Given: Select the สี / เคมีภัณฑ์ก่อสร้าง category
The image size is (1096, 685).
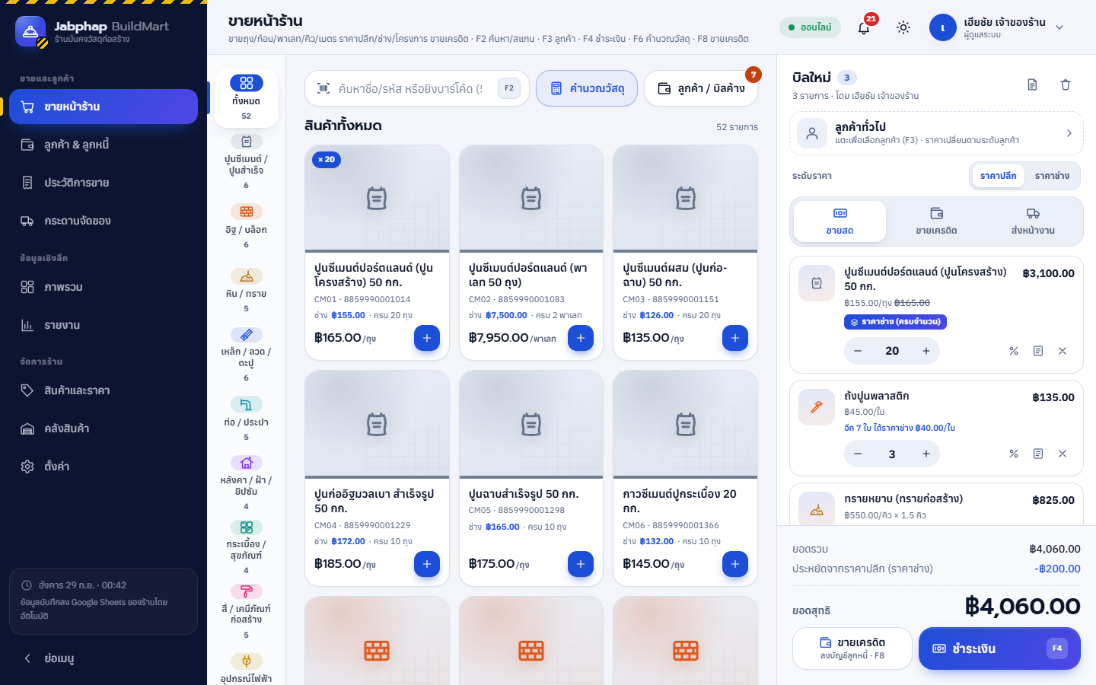Looking at the screenshot, I should point(246,612).
